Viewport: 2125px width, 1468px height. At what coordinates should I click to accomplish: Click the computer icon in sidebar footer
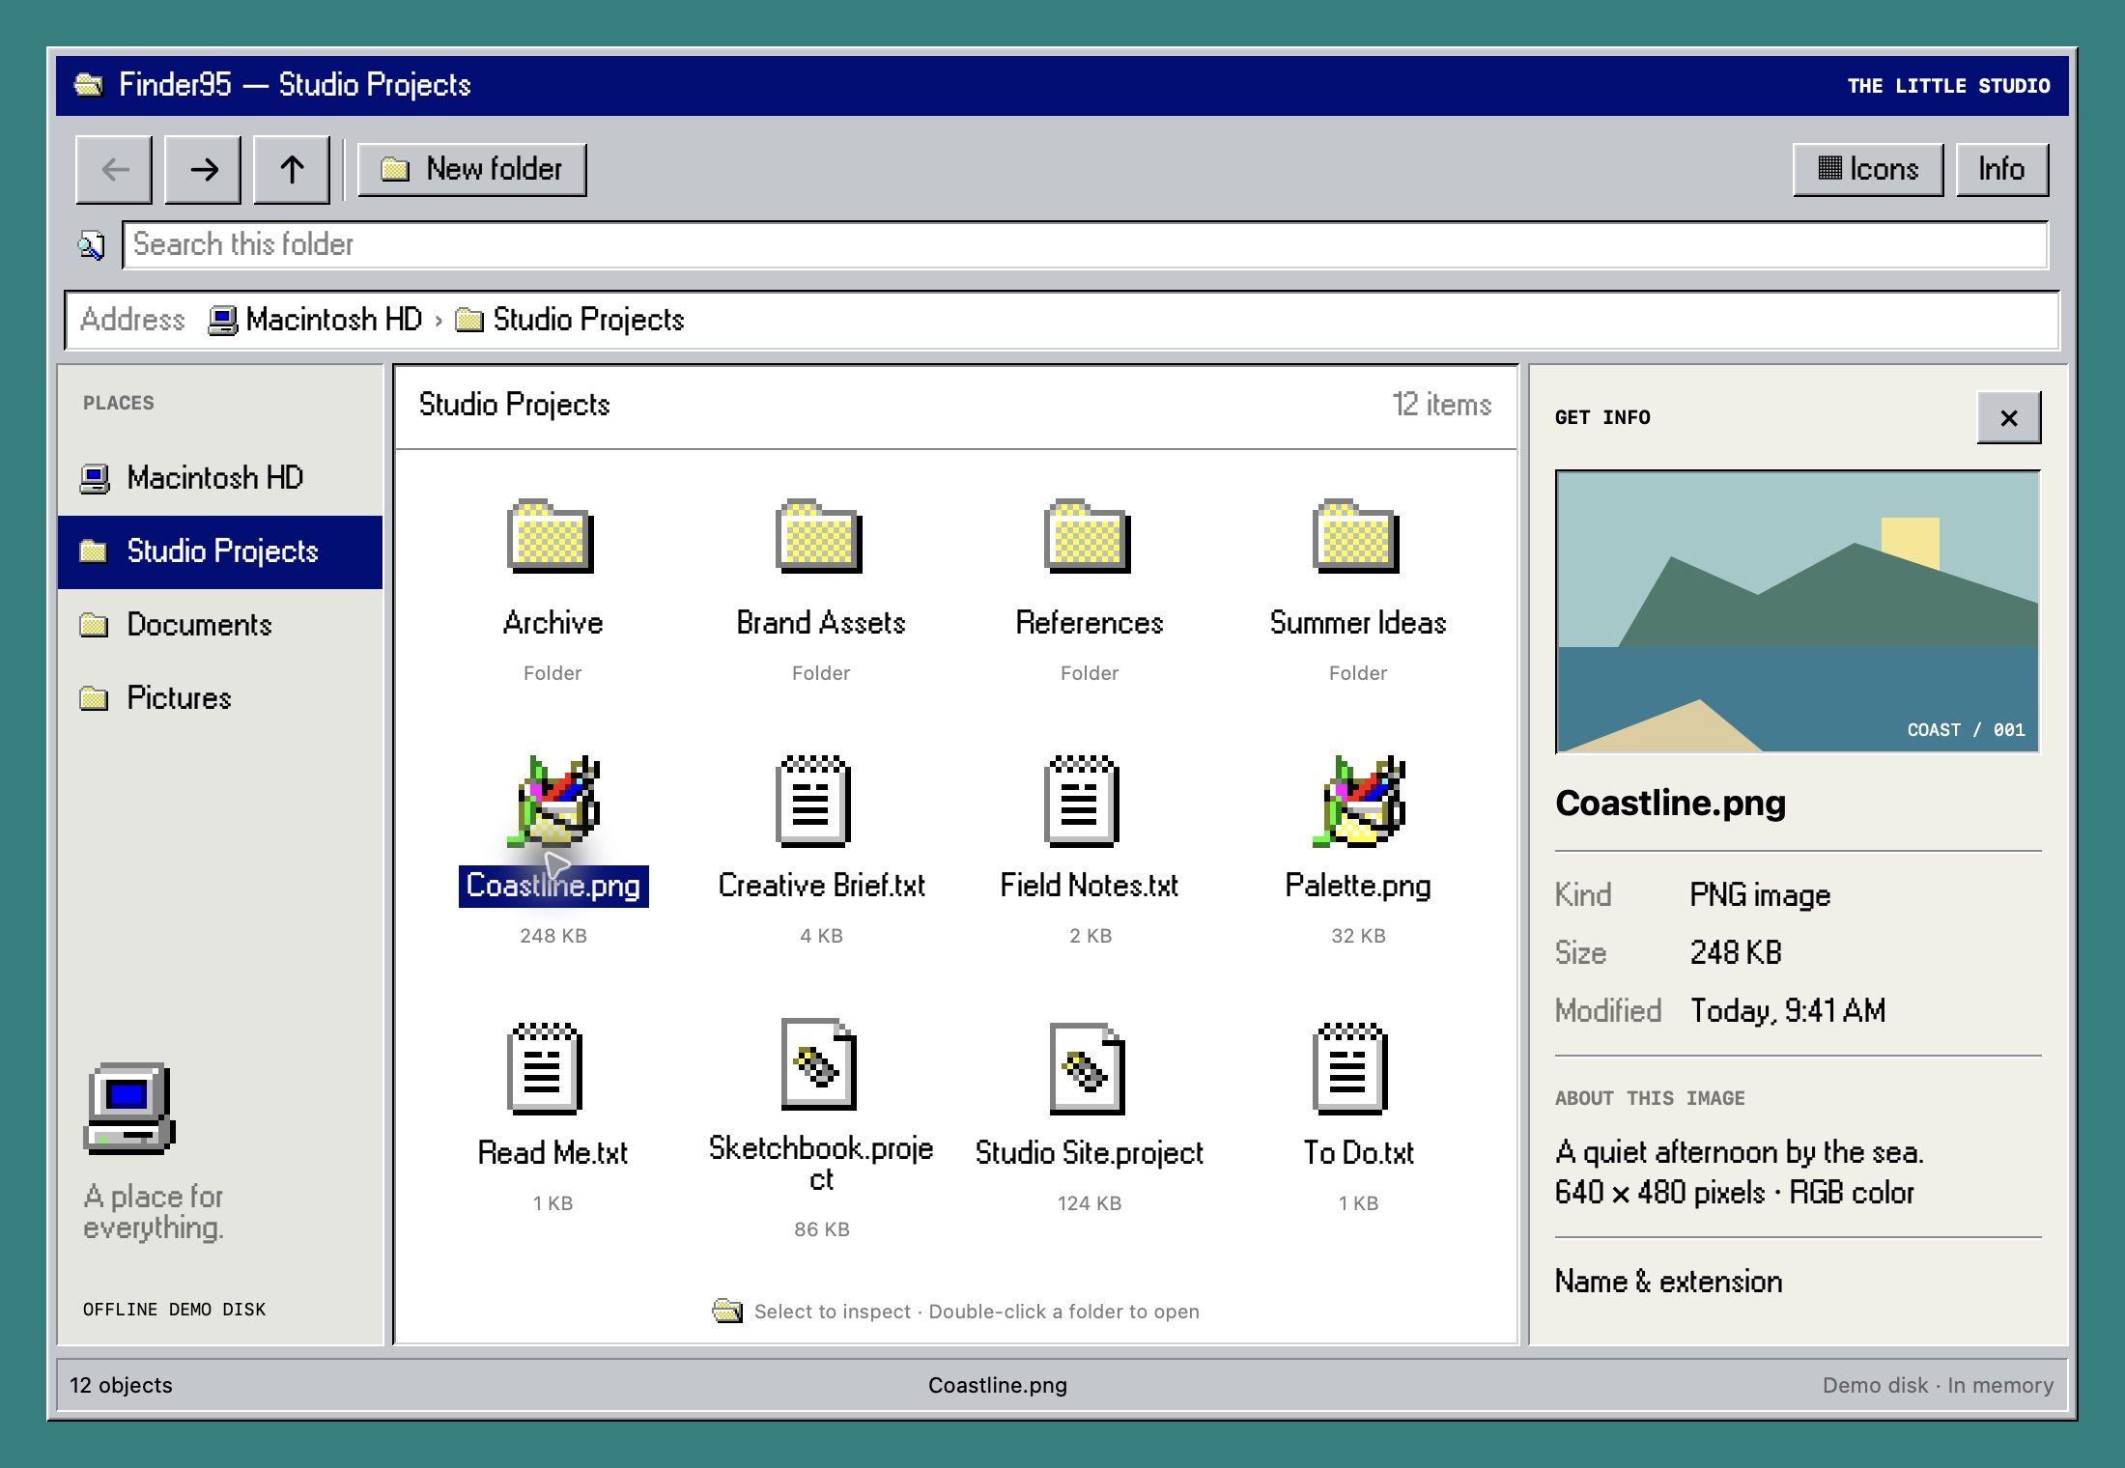[x=130, y=1110]
